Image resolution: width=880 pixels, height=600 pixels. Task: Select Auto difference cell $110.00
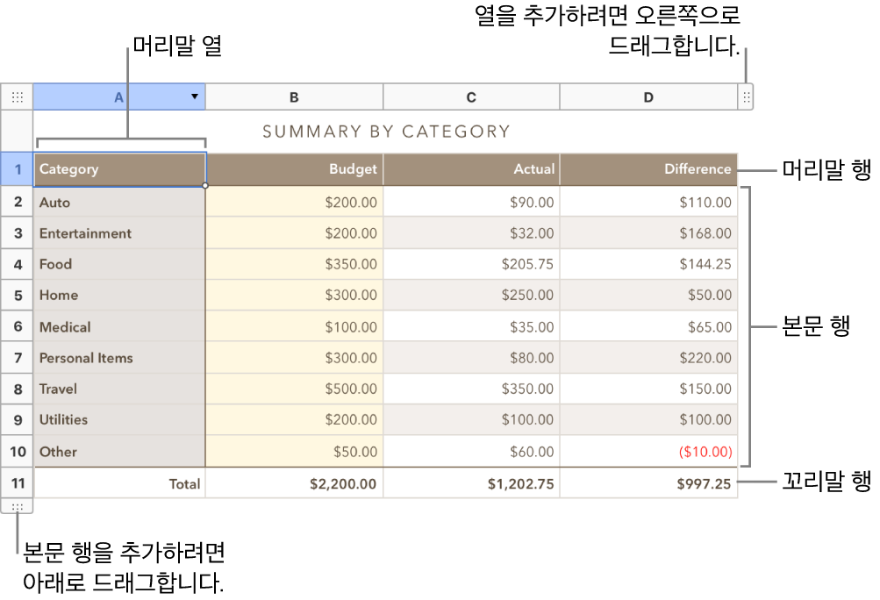click(x=648, y=202)
